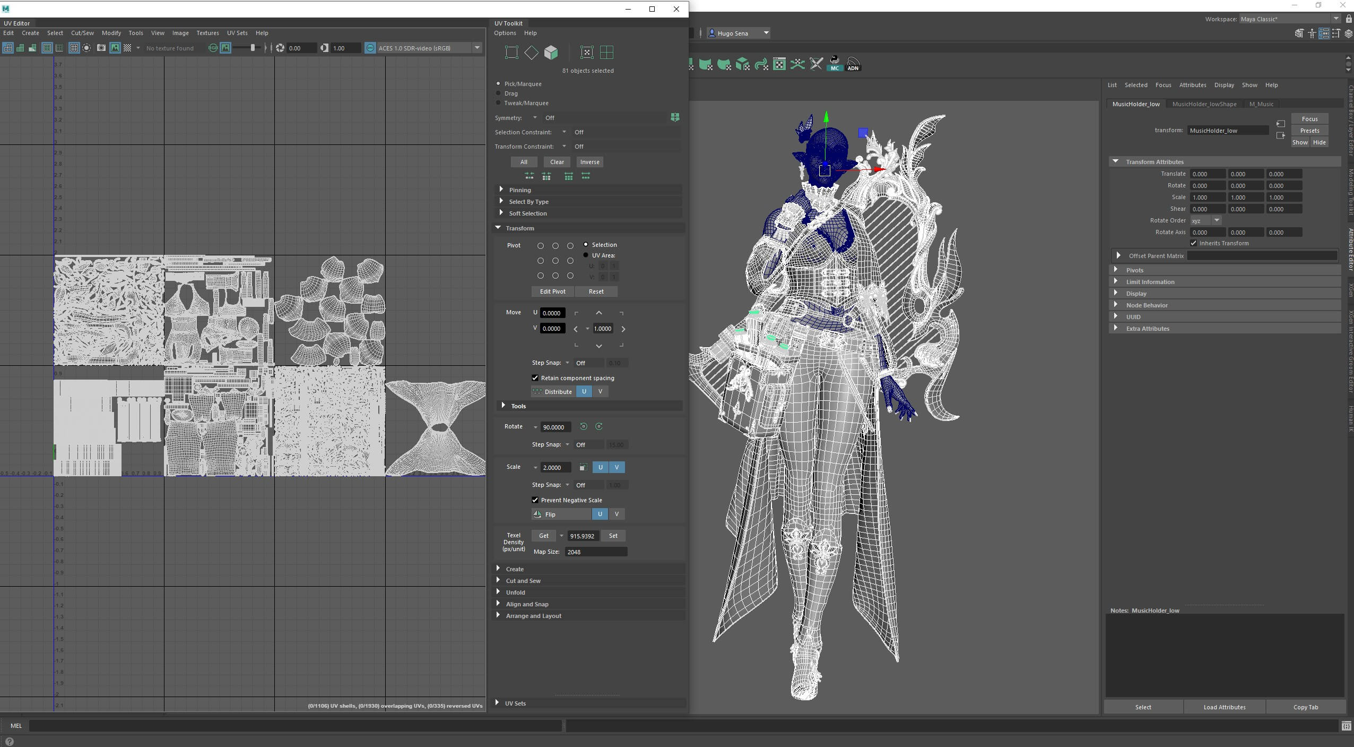Select the distribute UVs U axis icon

tap(585, 391)
